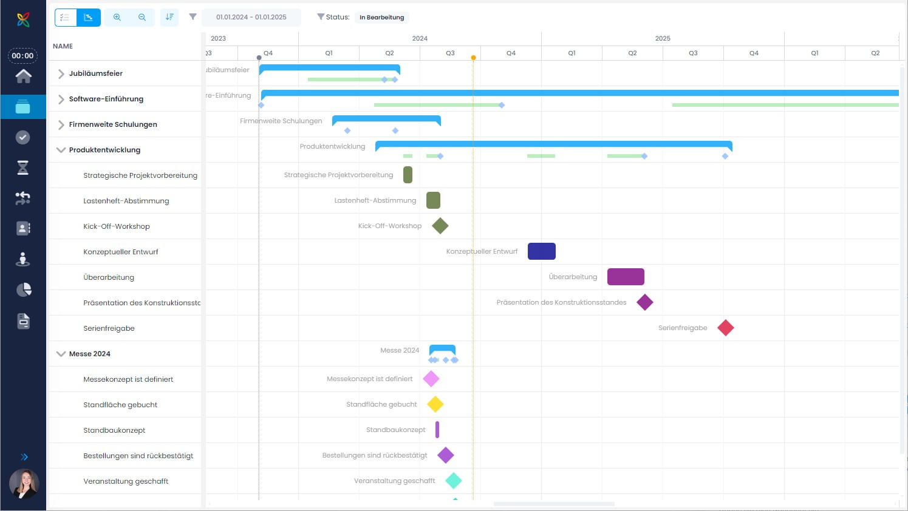
Task: Expand the sidebar with double chevron
Action: pyautogui.click(x=24, y=457)
